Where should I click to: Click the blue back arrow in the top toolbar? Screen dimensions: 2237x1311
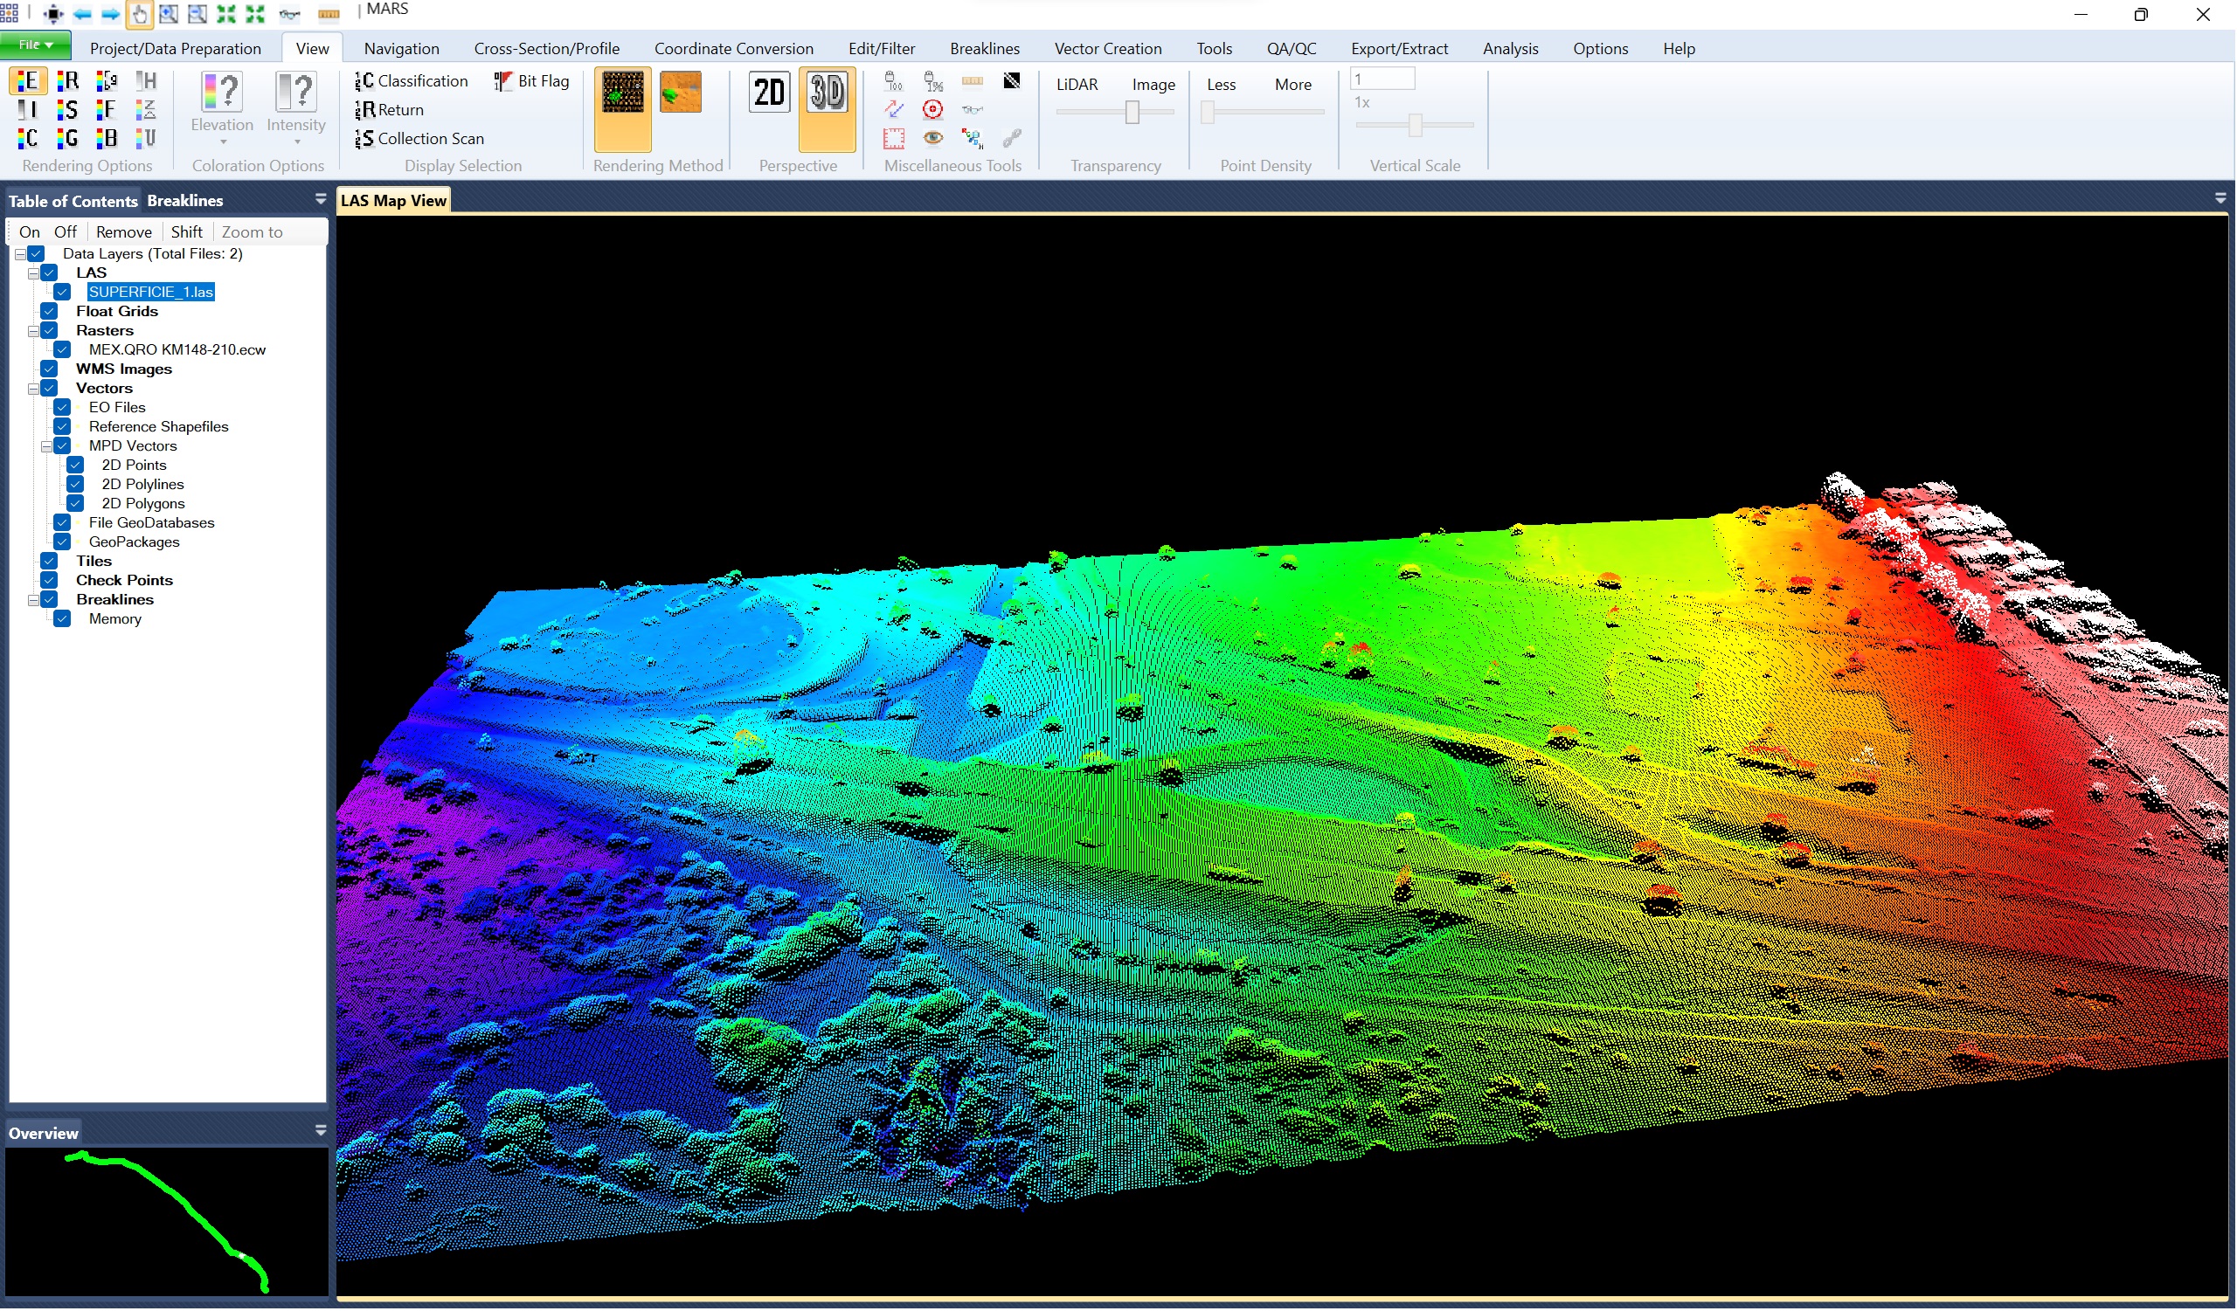tap(82, 13)
